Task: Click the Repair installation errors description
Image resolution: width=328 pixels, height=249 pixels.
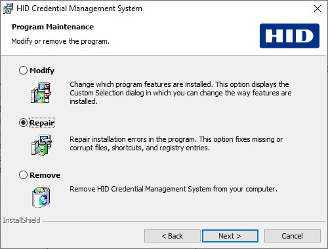Action: [176, 144]
